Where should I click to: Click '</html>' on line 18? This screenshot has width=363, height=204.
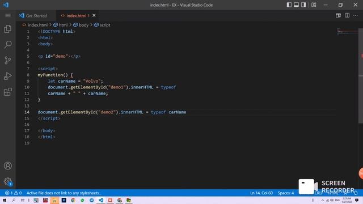point(47,137)
